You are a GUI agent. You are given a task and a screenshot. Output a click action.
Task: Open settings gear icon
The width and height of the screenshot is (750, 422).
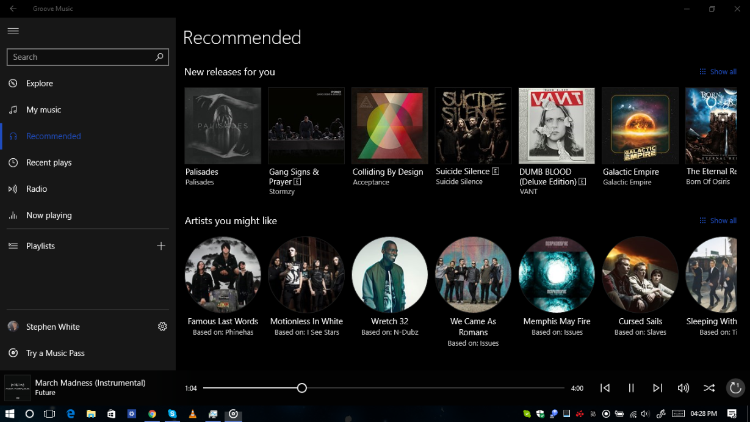[x=162, y=326]
